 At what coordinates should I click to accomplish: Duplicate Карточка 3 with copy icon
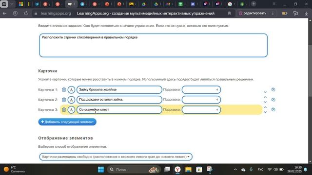point(273,109)
